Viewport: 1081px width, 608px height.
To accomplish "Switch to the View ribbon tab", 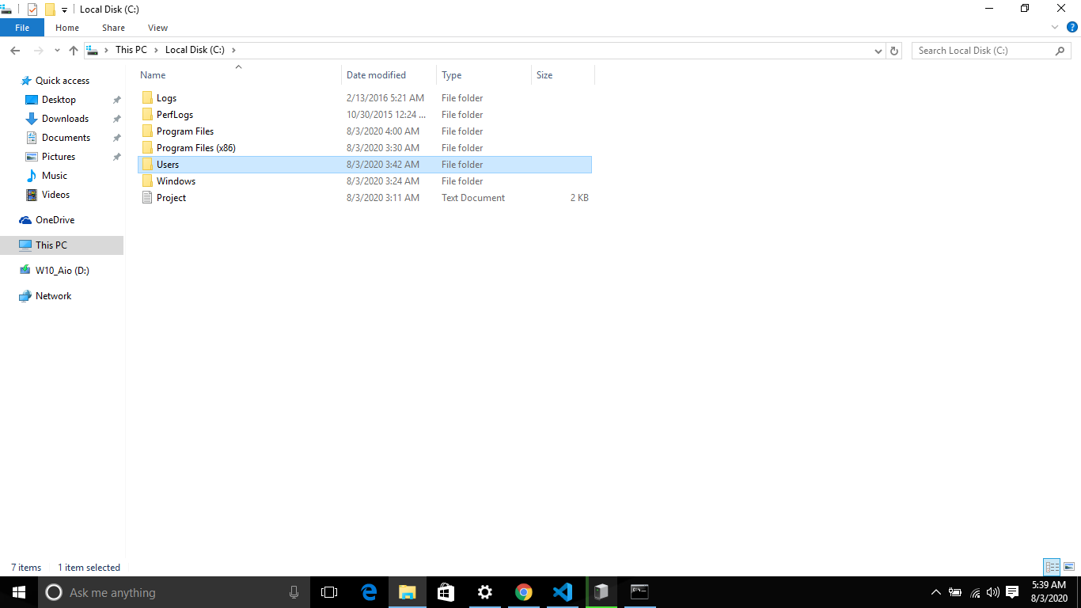I will tap(157, 28).
